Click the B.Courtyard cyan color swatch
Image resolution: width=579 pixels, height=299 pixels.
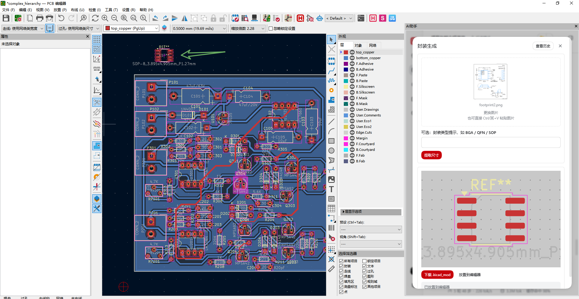[346, 150]
